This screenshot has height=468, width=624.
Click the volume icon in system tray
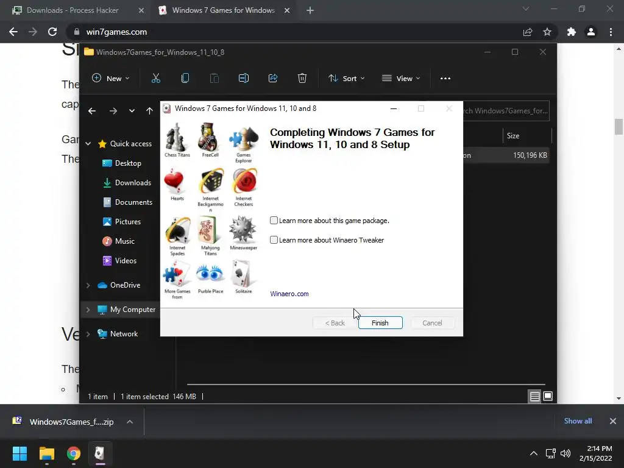(565, 453)
